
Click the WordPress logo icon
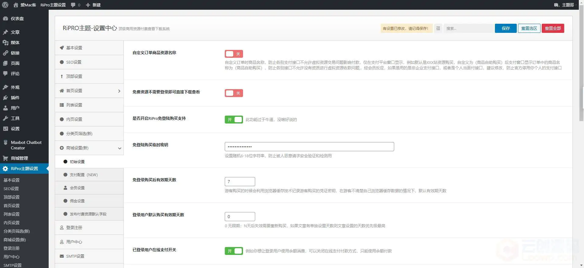[5, 5]
